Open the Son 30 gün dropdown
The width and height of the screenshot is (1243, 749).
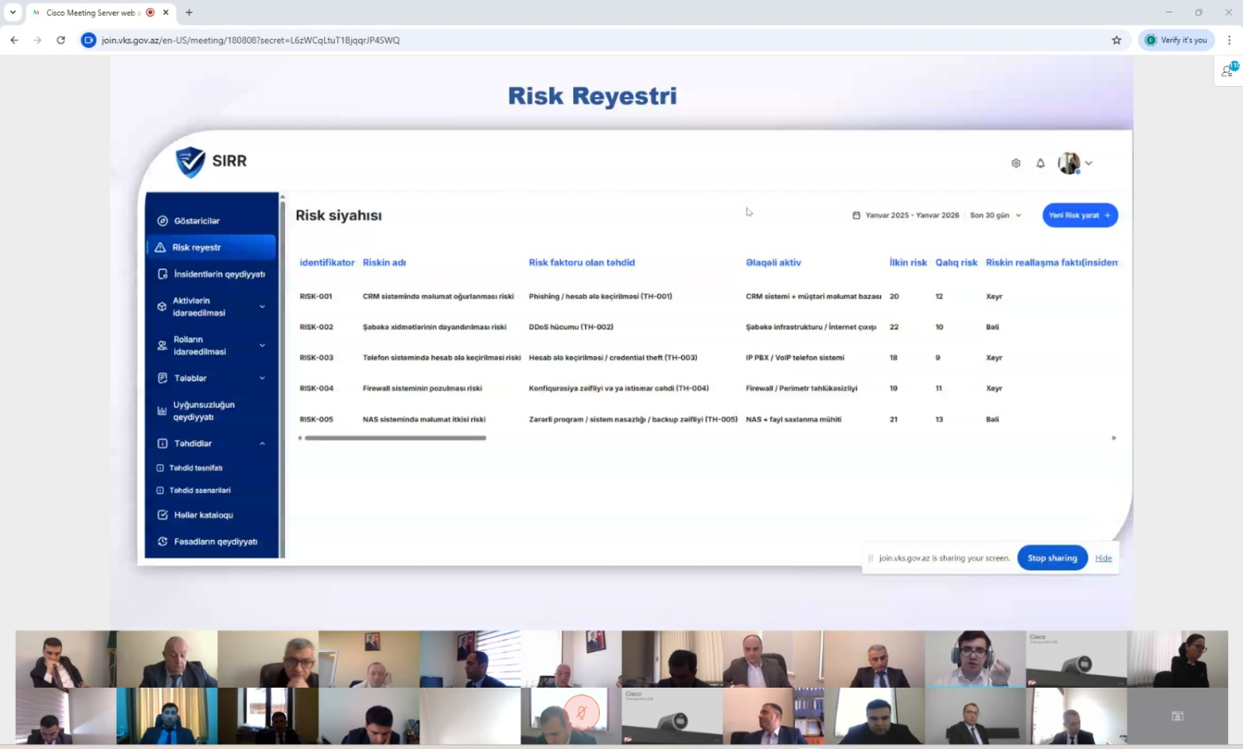tap(995, 215)
